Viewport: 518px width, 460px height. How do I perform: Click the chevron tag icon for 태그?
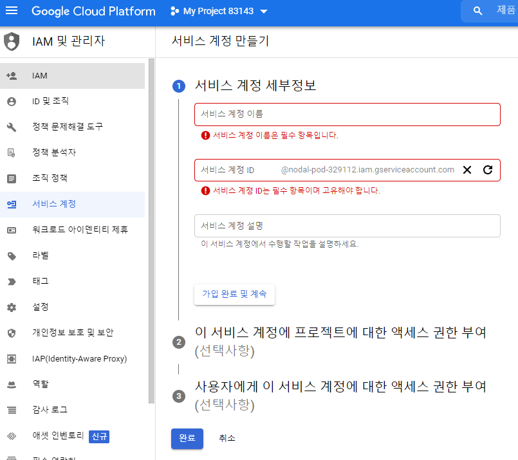coord(12,282)
